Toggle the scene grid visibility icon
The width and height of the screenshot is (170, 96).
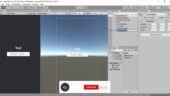pos(79,13)
